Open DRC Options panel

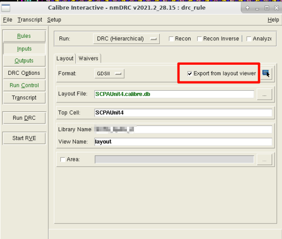coord(24,73)
